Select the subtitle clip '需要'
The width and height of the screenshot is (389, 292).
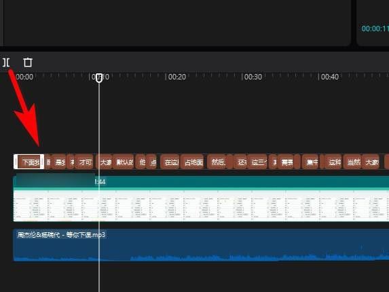click(286, 162)
